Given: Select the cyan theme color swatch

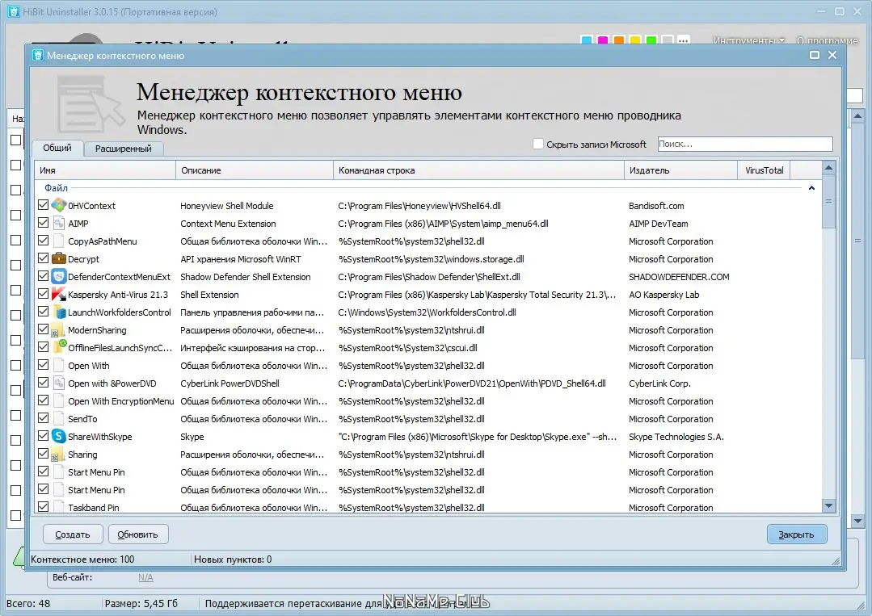Looking at the screenshot, I should (x=586, y=40).
